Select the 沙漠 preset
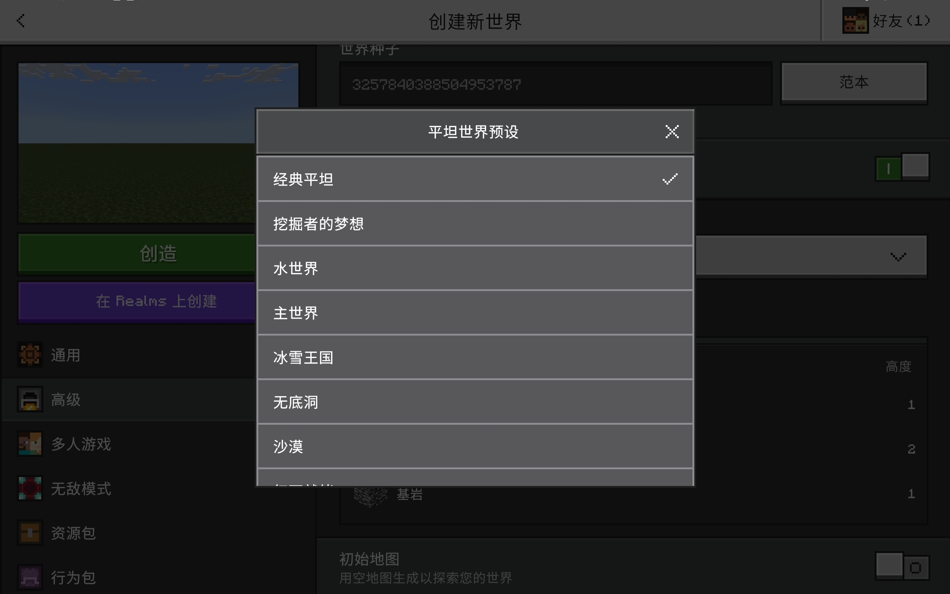 click(475, 446)
